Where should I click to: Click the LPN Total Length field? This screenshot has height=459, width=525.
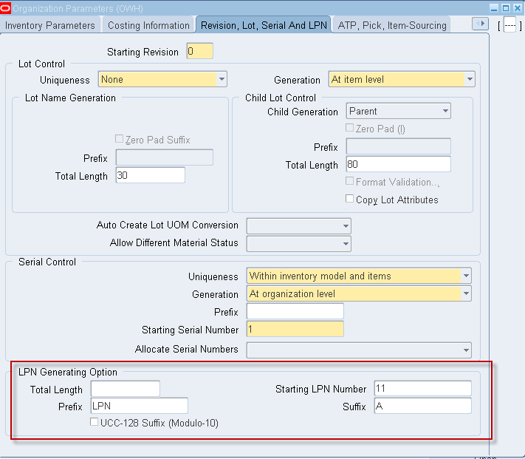pos(126,389)
